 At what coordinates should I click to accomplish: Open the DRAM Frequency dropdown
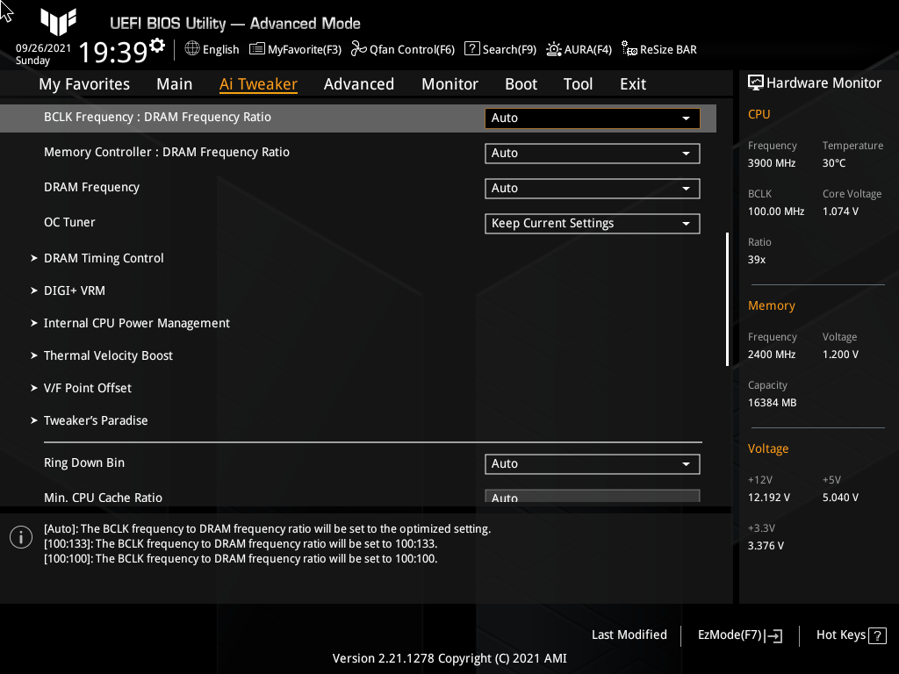click(592, 188)
